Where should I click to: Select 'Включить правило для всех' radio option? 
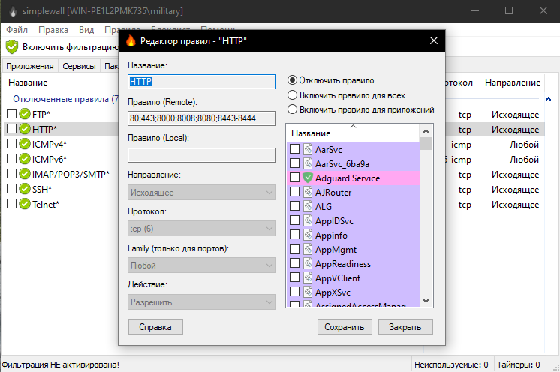(x=293, y=95)
